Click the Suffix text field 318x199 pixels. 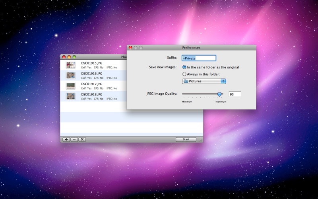point(198,58)
